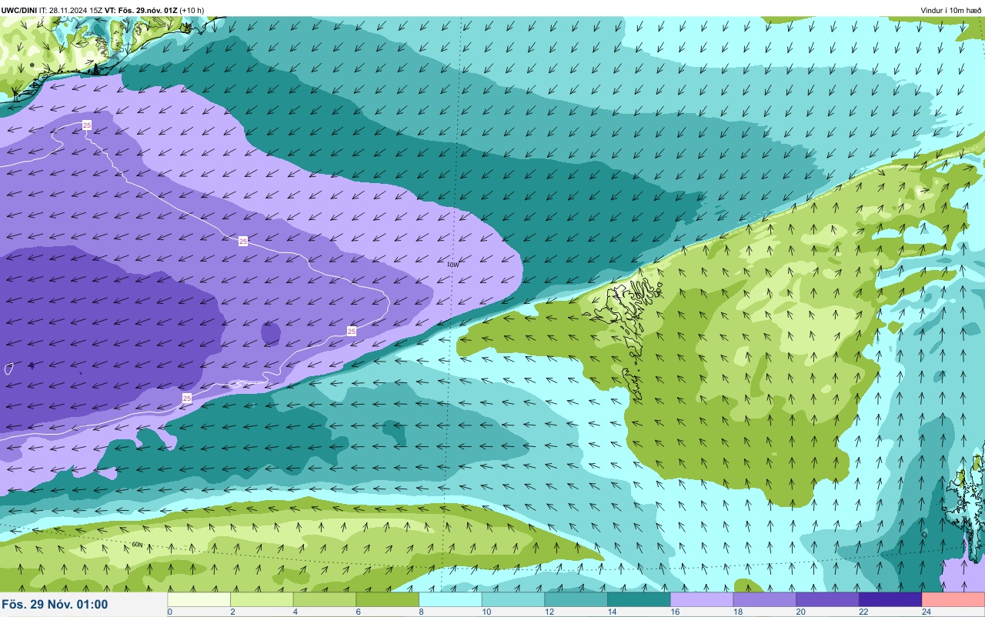
Task: Click the 'UWC/DINI' model name in header
Action: (x=18, y=10)
